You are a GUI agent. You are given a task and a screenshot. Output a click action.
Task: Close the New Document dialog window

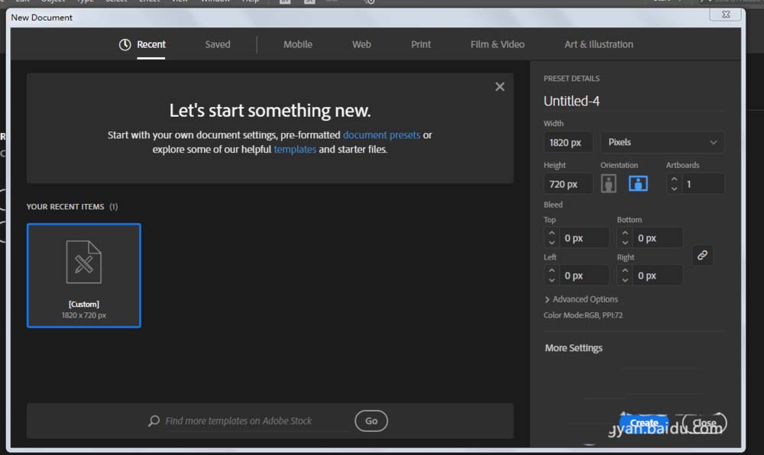(726, 14)
